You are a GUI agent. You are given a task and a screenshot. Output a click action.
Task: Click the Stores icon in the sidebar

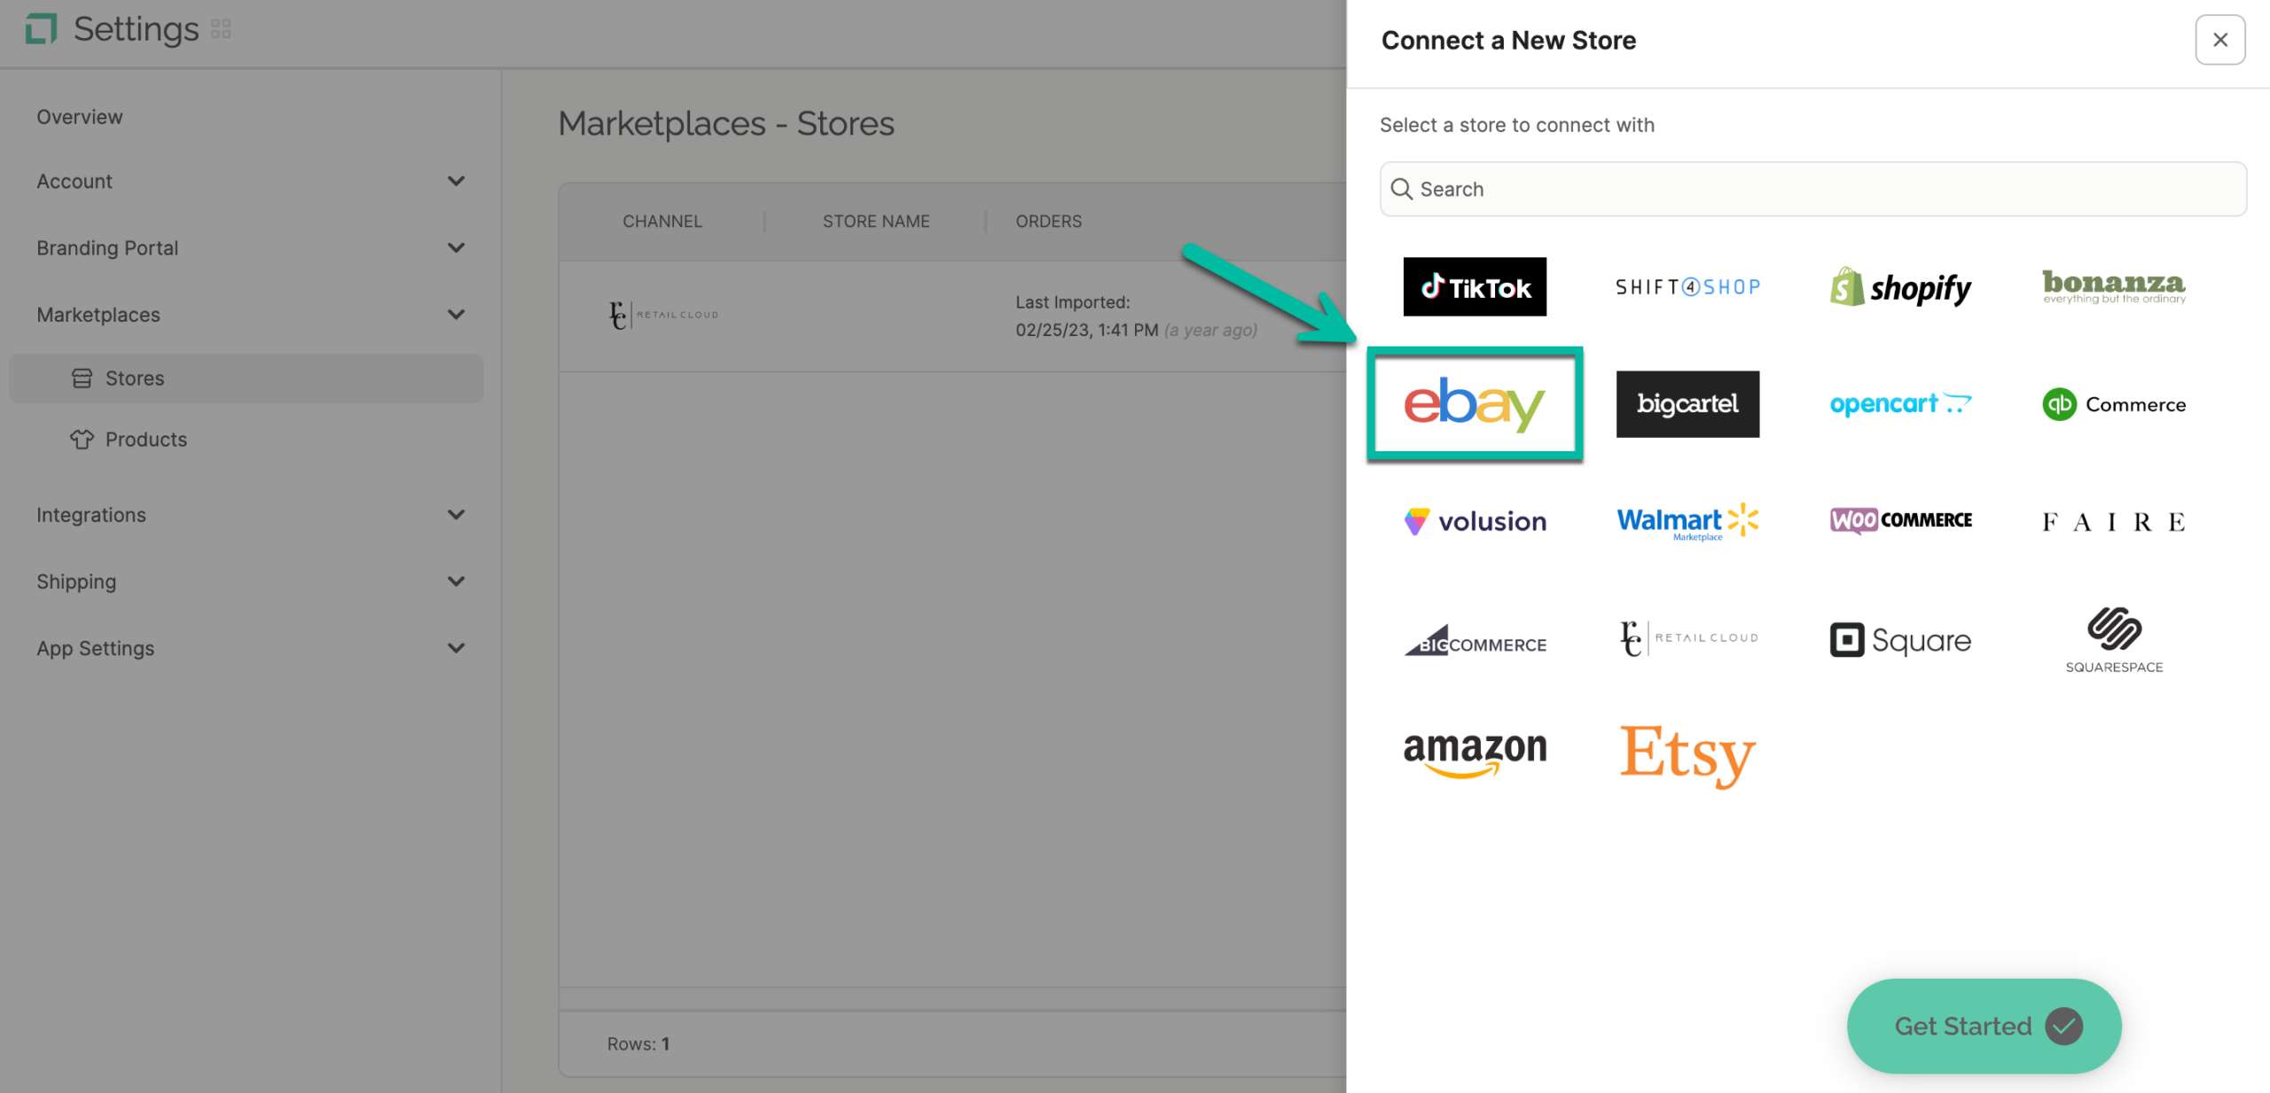(82, 379)
